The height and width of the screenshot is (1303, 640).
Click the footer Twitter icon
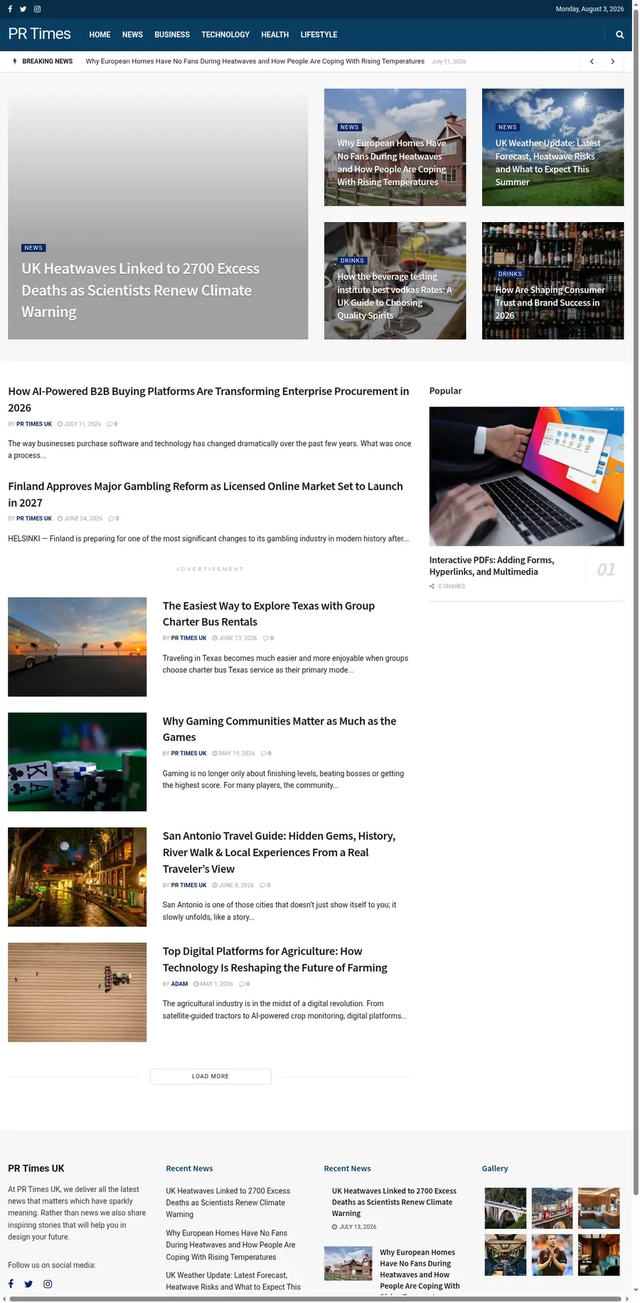pos(28,1284)
